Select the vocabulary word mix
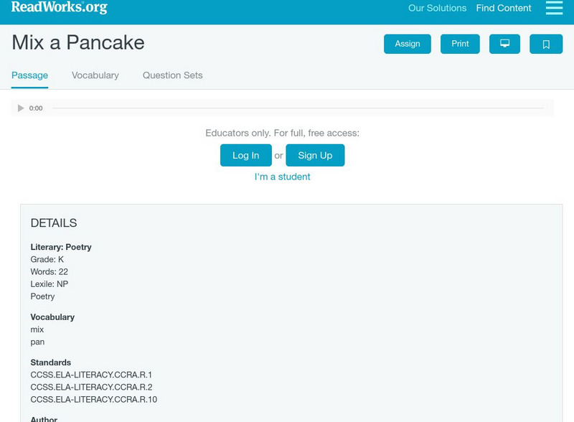574x422 pixels. tap(37, 329)
